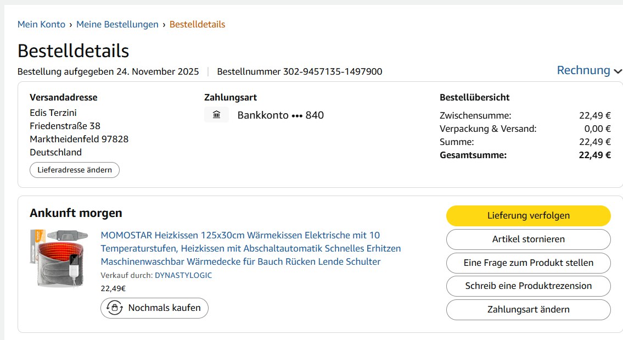623x340 pixels.
Task: Click Schreib eine Produktrezension
Action: 528,286
